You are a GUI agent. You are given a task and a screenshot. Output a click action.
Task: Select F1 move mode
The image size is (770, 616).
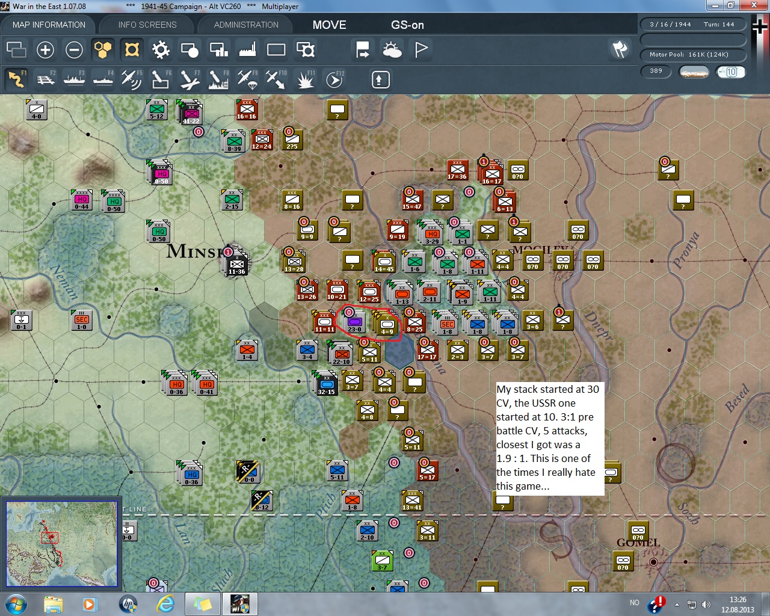(x=16, y=79)
